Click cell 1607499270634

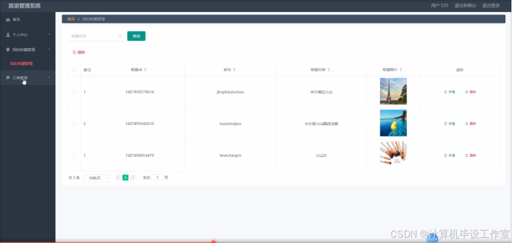pyautogui.click(x=140, y=92)
